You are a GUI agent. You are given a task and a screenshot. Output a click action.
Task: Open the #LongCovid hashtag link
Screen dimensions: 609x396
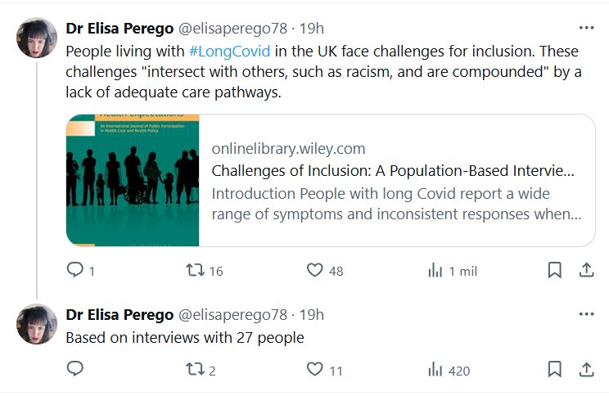pos(229,51)
